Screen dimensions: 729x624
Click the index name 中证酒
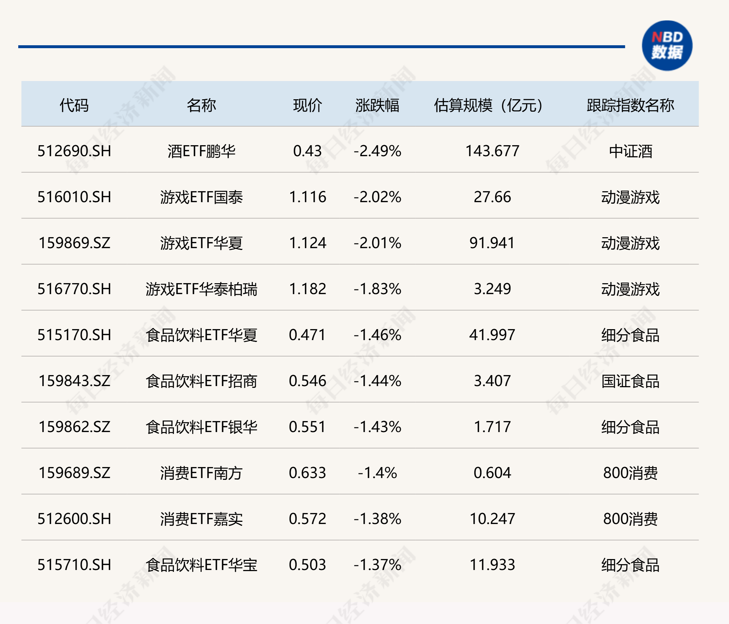tap(630, 151)
